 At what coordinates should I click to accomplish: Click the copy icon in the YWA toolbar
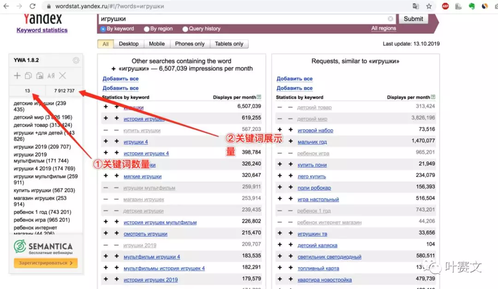[x=28, y=75]
